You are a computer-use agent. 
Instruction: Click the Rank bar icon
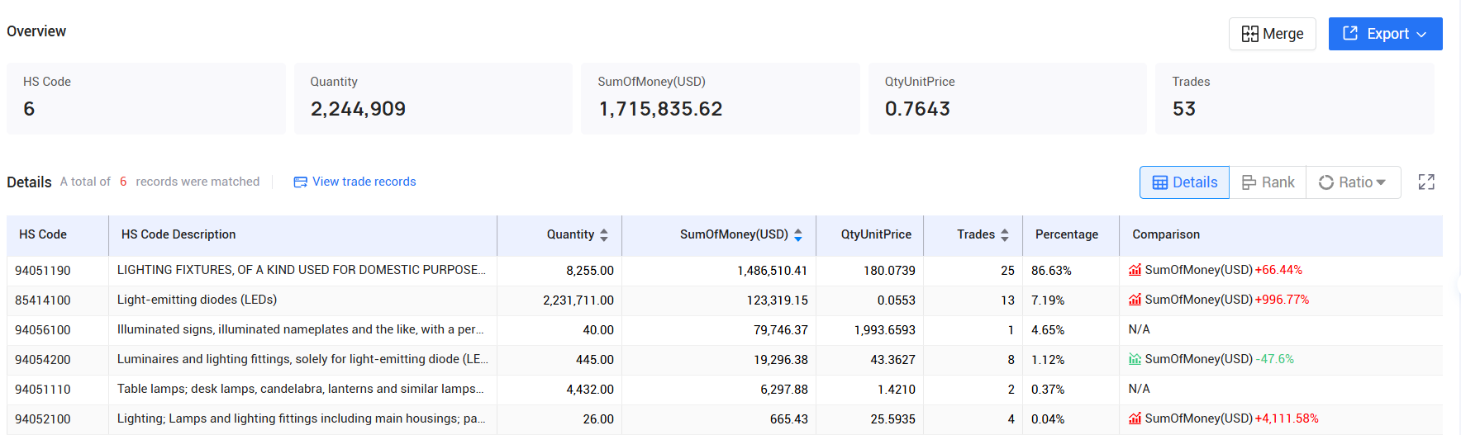pyautogui.click(x=1249, y=182)
